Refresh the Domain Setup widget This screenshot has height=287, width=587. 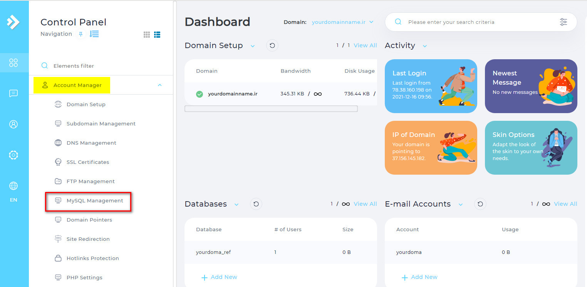(x=272, y=45)
